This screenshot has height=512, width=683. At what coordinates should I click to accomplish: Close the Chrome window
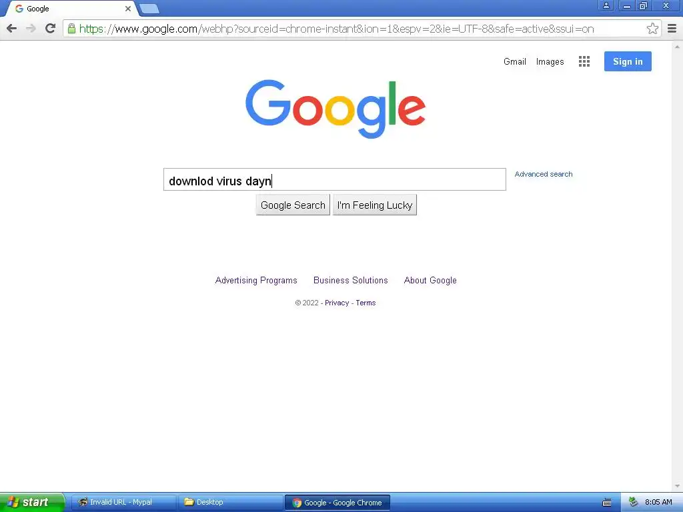click(x=666, y=5)
